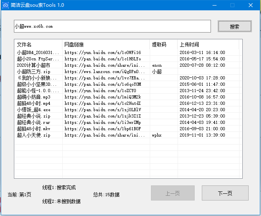Click link ending in 1miQ3M2k
Image resolution: width=261 pixels, height=216 pixels.
click(x=103, y=97)
